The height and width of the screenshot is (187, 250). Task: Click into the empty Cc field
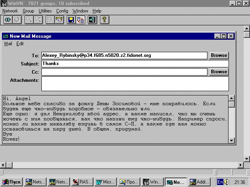coord(124,72)
